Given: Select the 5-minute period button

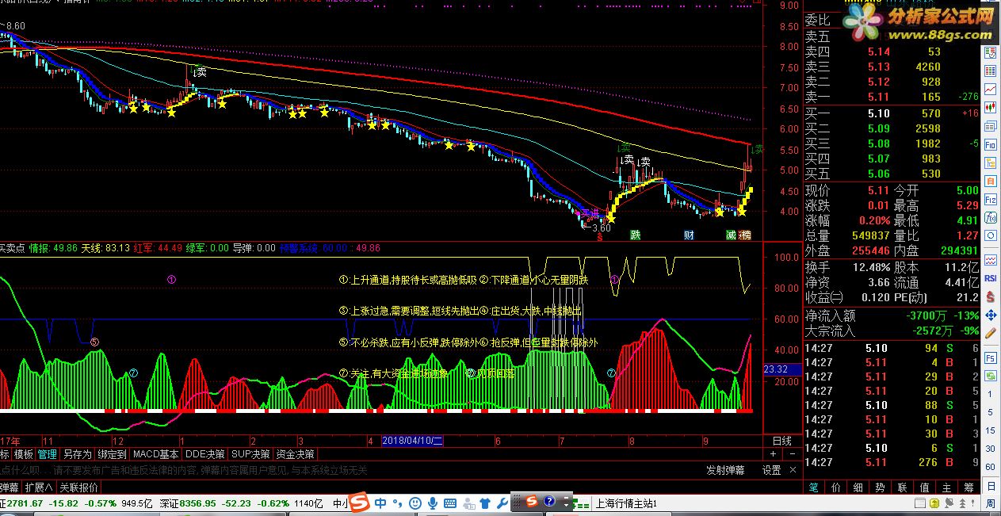Looking at the screenshot, I should click(x=989, y=413).
